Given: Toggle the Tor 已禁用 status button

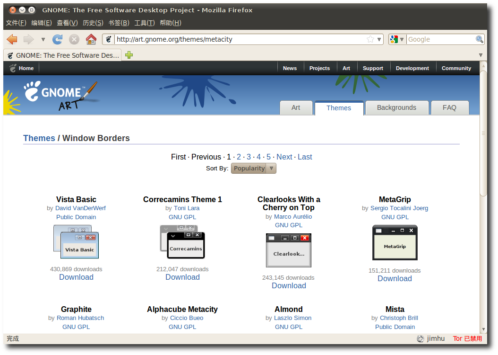Looking at the screenshot, I should [x=467, y=338].
